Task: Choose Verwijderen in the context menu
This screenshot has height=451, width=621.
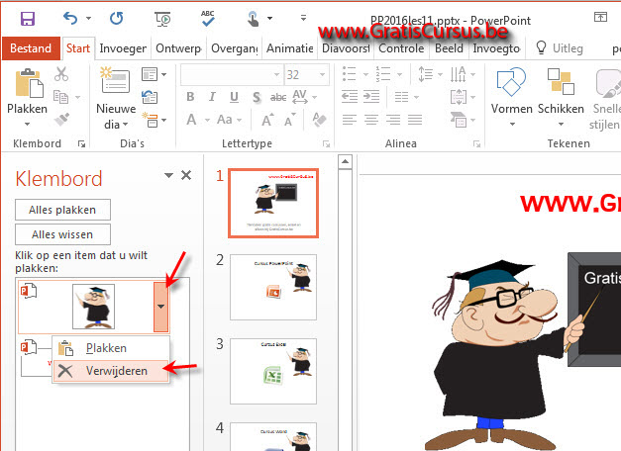Action: [111, 371]
